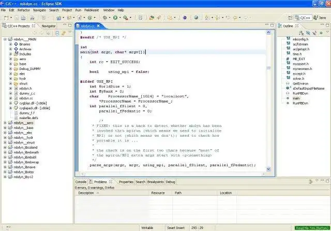Sort problems by Description column header
Viewport: 331px width, 231px height.
coord(112,193)
